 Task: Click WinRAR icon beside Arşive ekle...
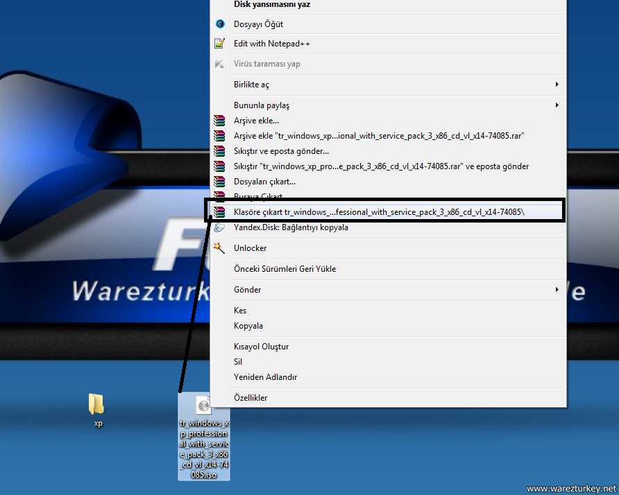click(x=219, y=121)
